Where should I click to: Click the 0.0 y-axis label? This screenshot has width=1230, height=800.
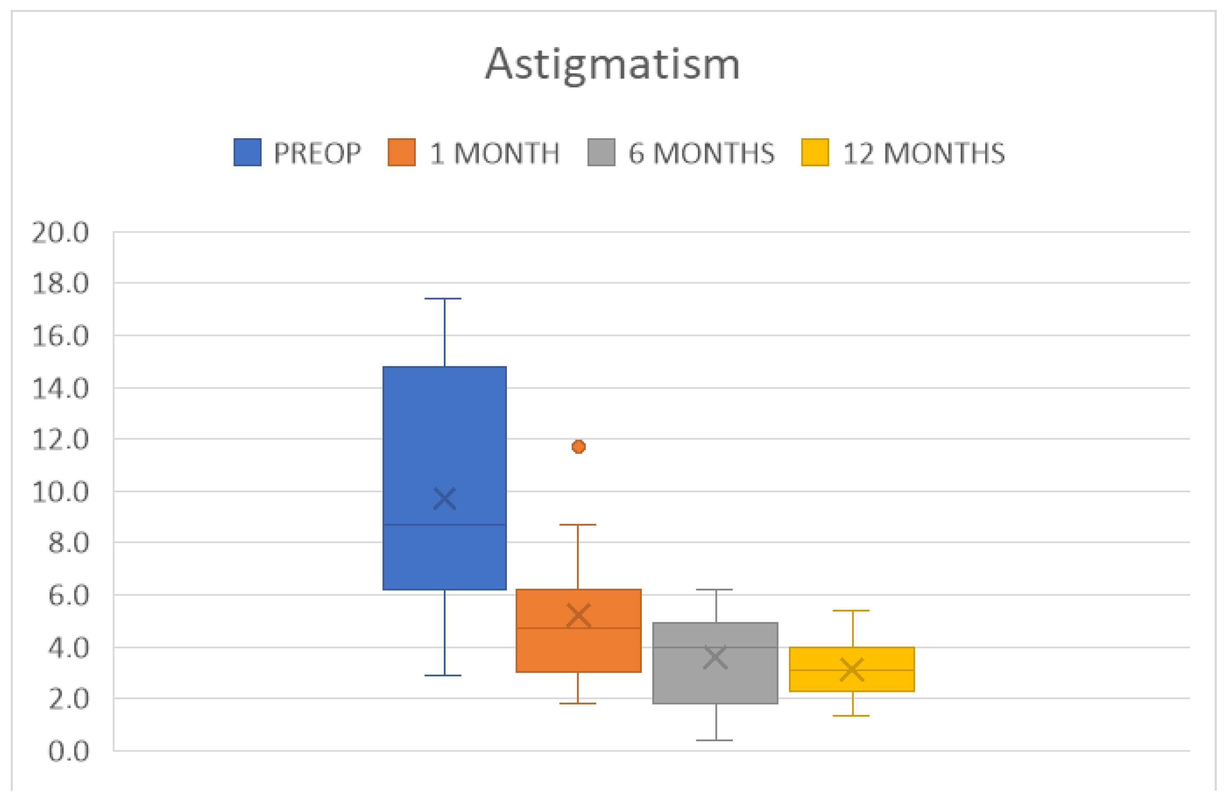(68, 751)
